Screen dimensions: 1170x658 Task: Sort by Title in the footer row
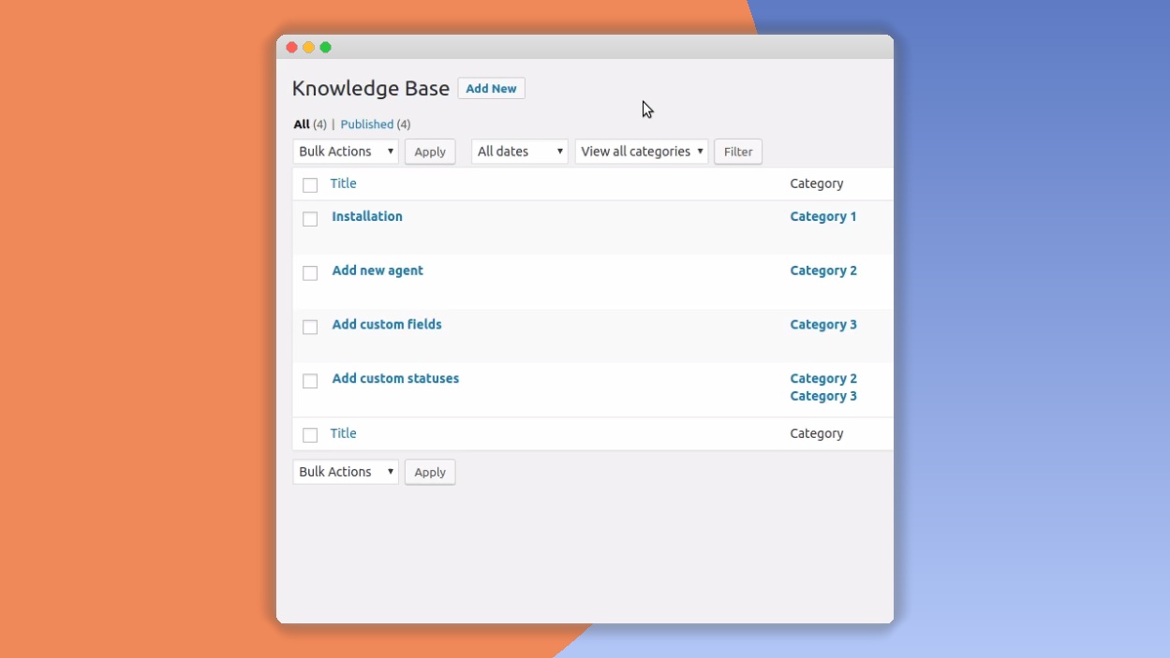(x=343, y=433)
